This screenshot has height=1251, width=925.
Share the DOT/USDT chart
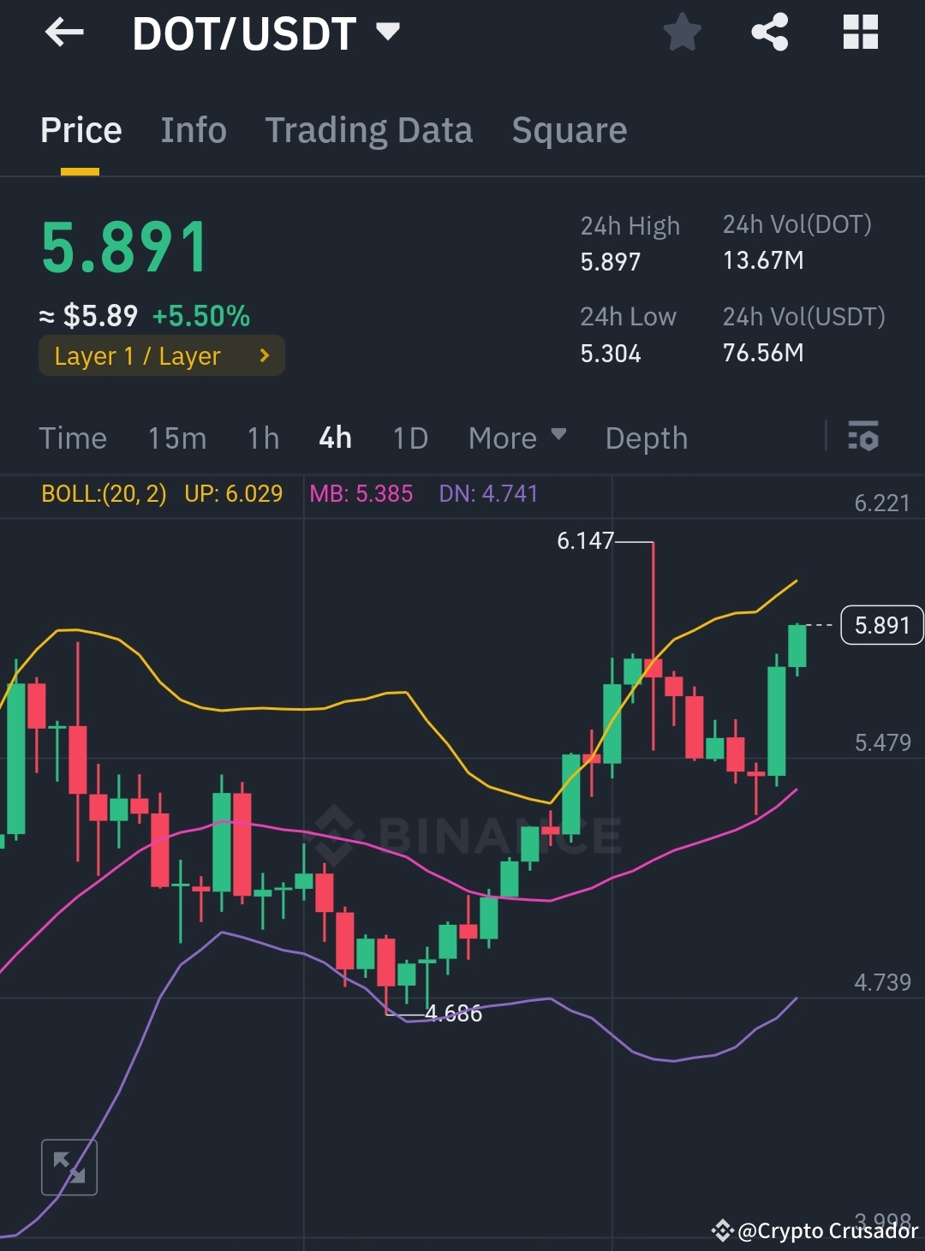pos(769,33)
